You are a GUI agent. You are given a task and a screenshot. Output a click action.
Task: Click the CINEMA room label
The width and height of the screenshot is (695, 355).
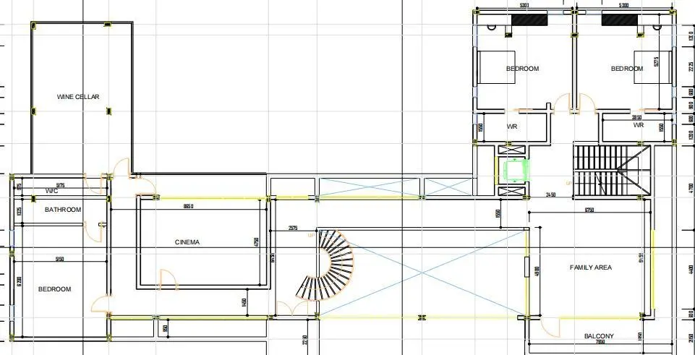(187, 242)
